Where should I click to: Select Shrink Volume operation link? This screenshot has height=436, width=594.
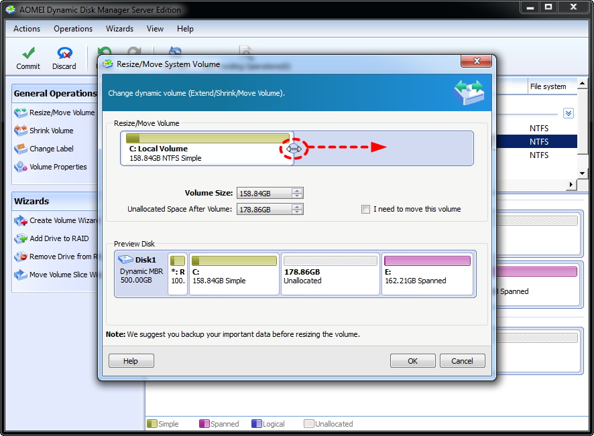52,131
